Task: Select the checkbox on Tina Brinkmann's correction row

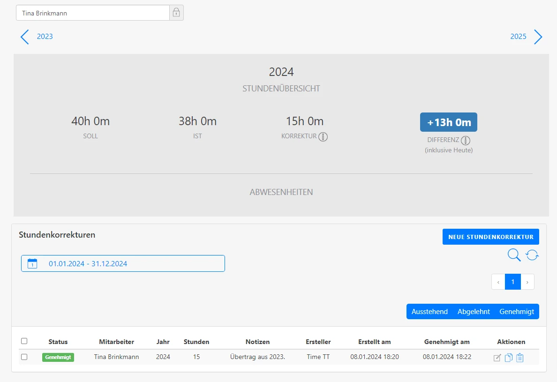Action: [x=25, y=357]
